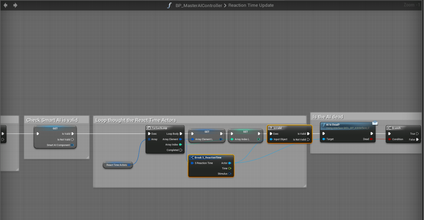Click the Break S_ReactionTime struct icon
Image resolution: width=424 pixels, height=220 pixels.
[x=192, y=157]
